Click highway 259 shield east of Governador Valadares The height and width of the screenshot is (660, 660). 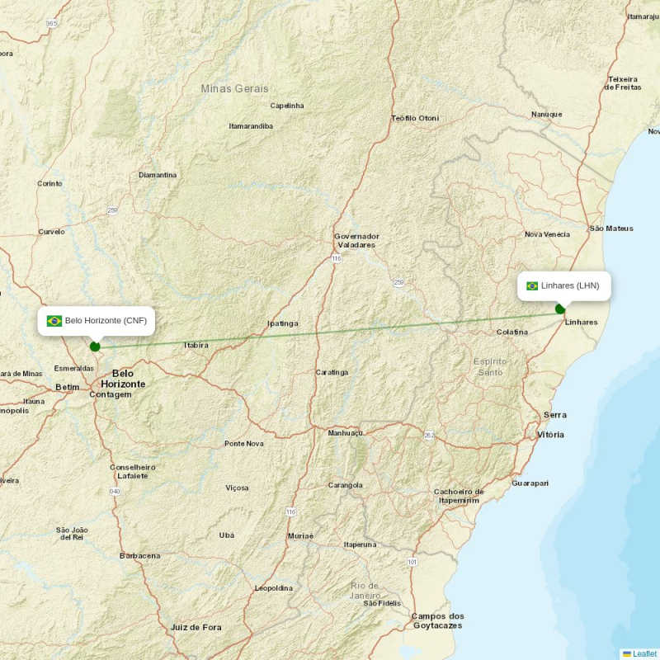(398, 282)
